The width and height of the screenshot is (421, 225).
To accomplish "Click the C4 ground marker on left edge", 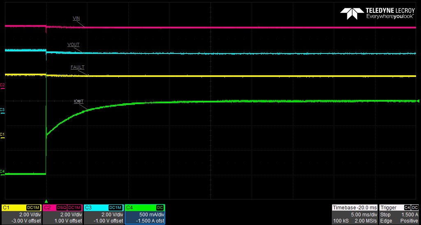I will [x=2, y=172].
